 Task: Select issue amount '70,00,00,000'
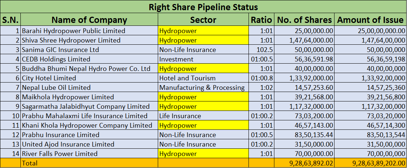371,153
